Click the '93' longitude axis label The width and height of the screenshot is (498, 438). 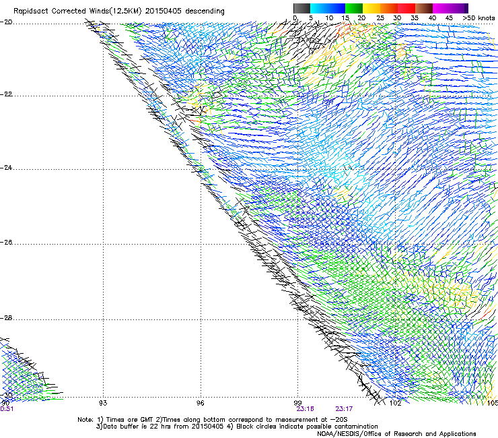103,403
